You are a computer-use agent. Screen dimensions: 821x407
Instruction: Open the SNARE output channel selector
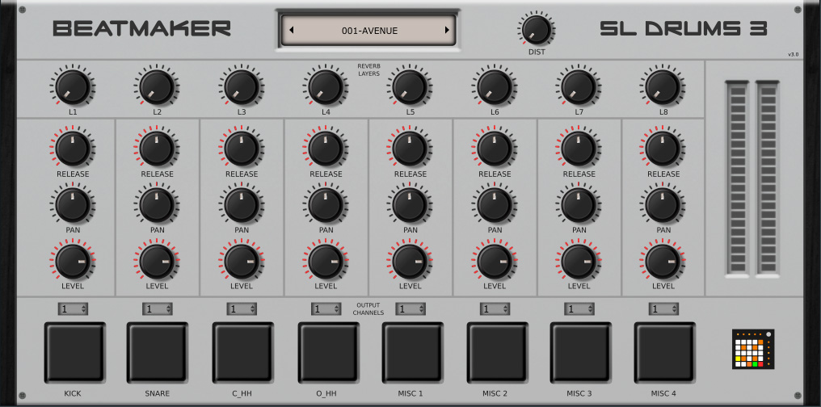pos(157,309)
